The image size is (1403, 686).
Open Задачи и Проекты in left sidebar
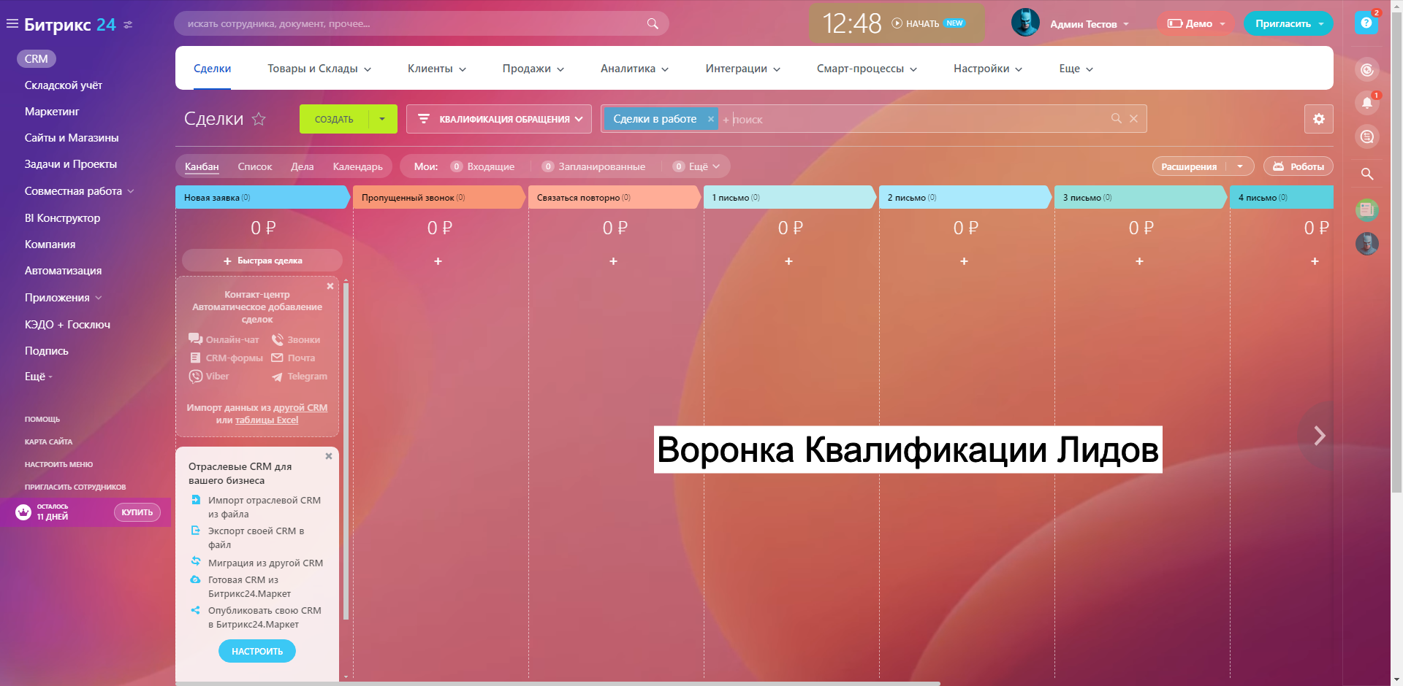71,164
